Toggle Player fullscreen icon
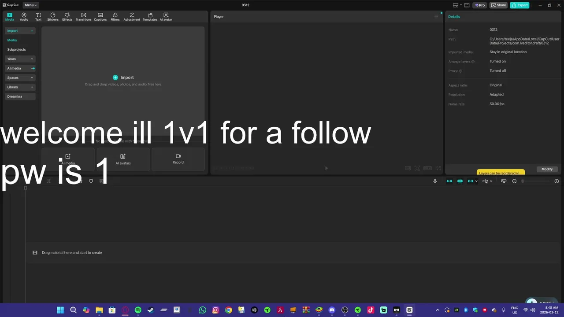Screen dimensions: 564x317 click(x=438, y=168)
